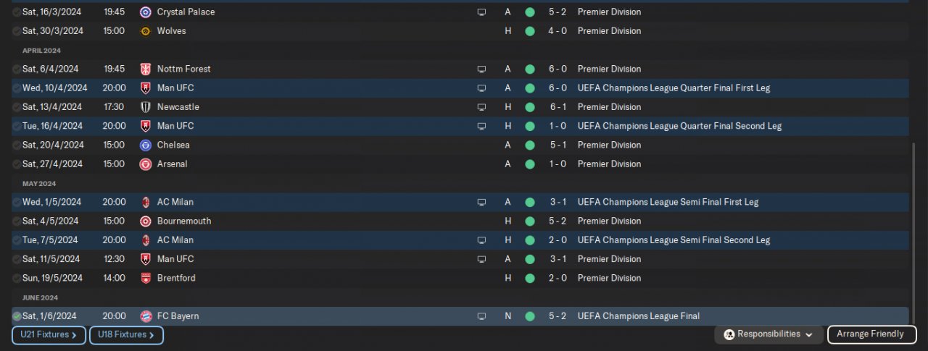Expand U21 Fixtures

coord(49,335)
